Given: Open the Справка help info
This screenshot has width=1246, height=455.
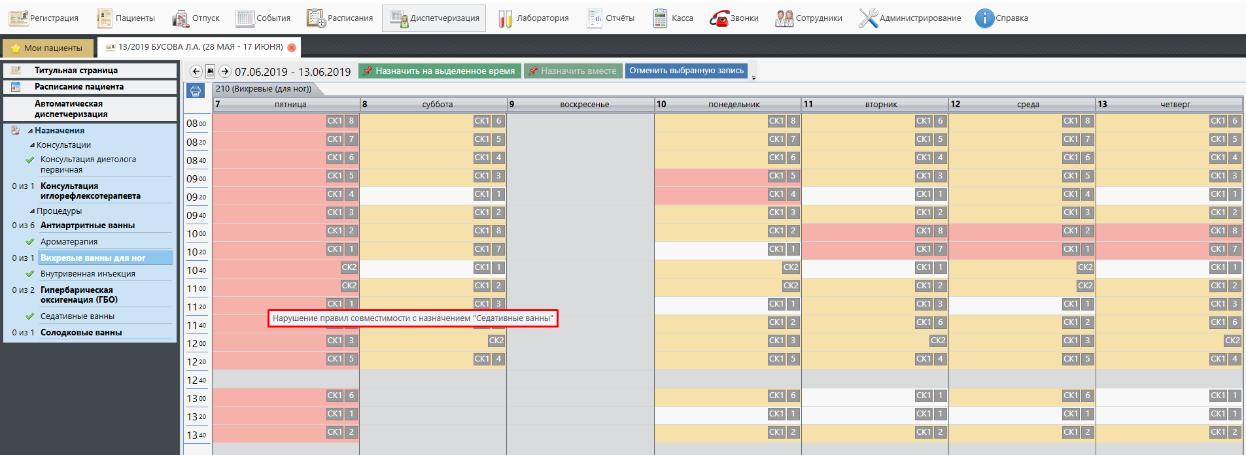Looking at the screenshot, I should point(1001,18).
